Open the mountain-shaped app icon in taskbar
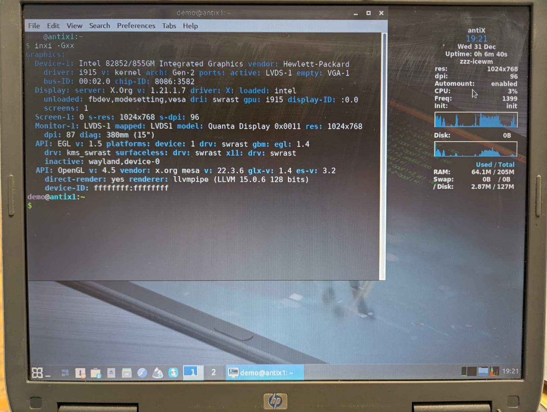 coord(157,372)
